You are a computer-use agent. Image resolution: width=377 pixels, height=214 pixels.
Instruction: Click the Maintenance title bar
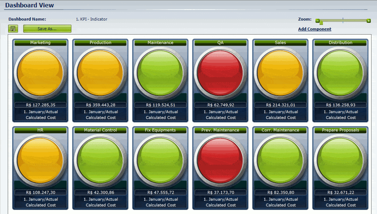point(161,43)
